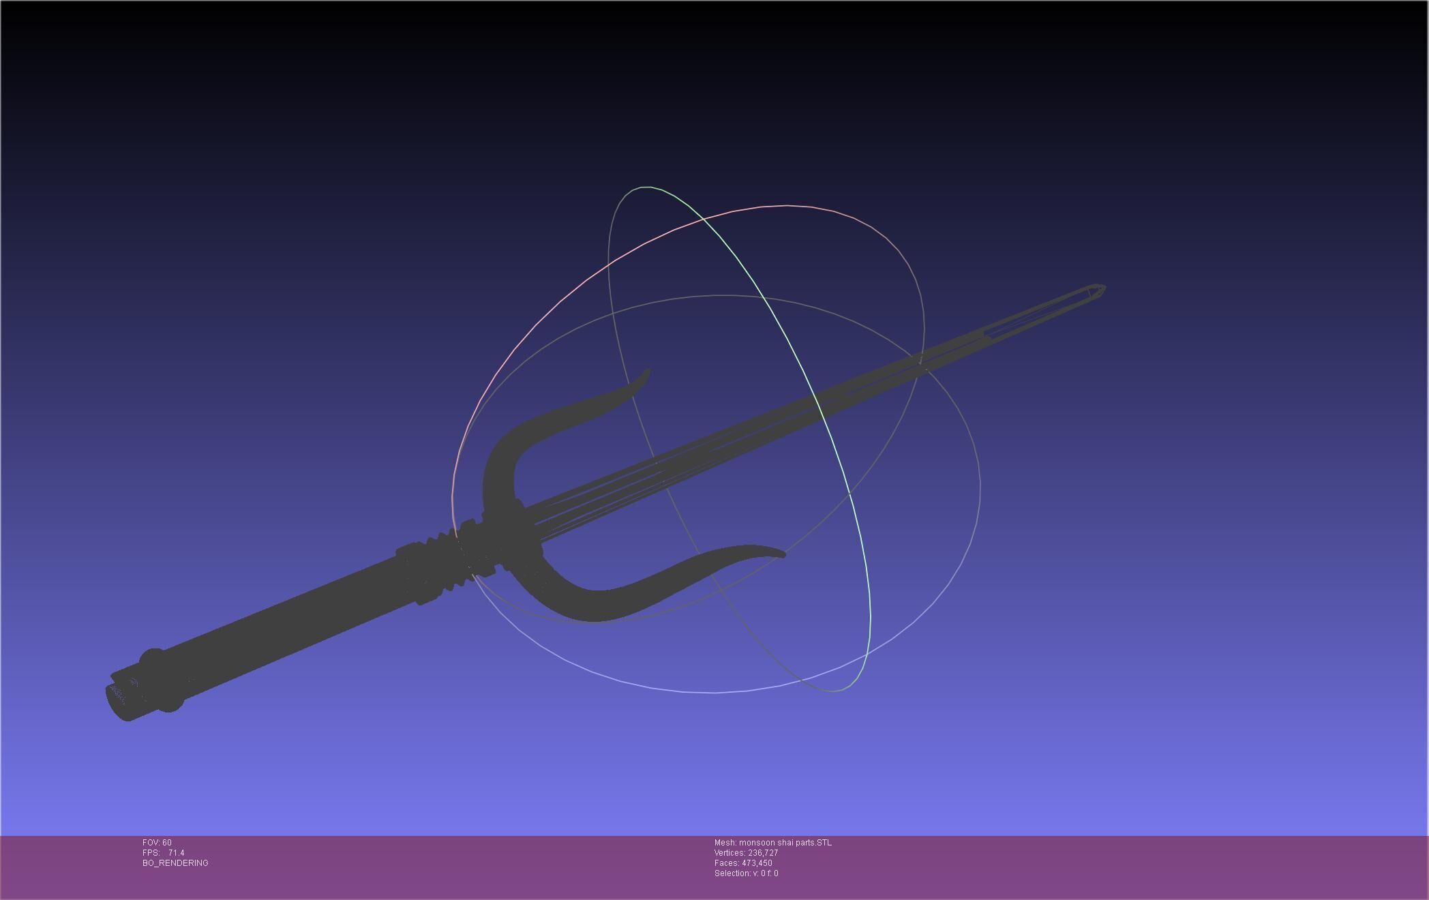
Task: Click the BO_RENDERING label
Action: click(x=175, y=863)
